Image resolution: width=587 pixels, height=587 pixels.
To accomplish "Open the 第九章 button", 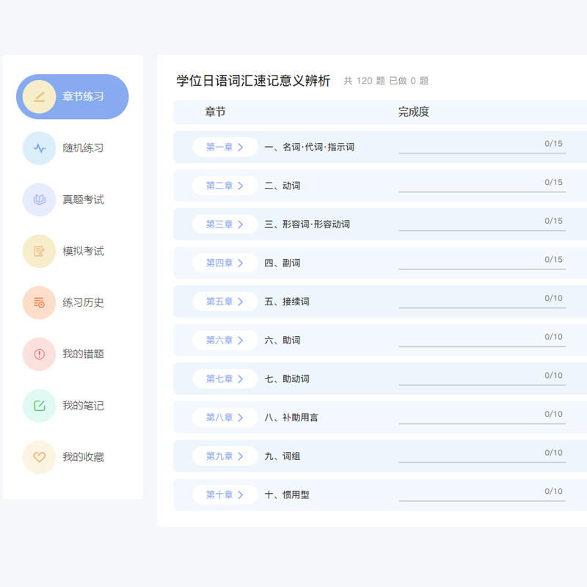I will (x=225, y=456).
